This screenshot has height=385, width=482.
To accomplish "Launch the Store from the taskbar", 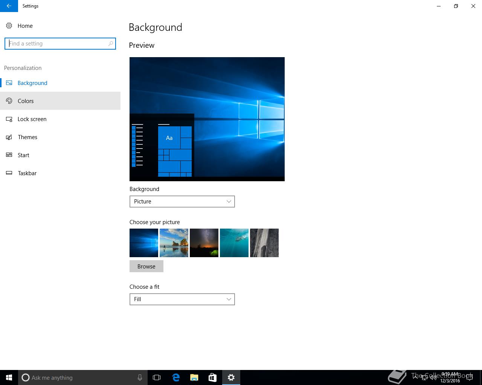I will 212,377.
